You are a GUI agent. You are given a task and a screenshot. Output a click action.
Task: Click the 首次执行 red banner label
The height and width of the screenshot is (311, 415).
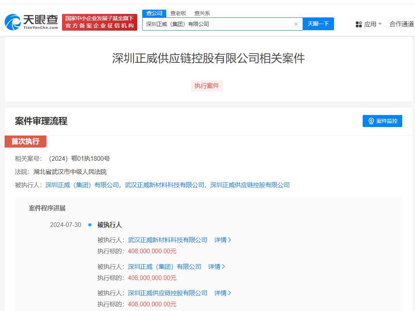click(x=25, y=141)
